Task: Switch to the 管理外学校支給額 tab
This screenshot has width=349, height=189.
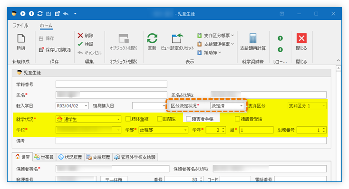Action: (135, 157)
